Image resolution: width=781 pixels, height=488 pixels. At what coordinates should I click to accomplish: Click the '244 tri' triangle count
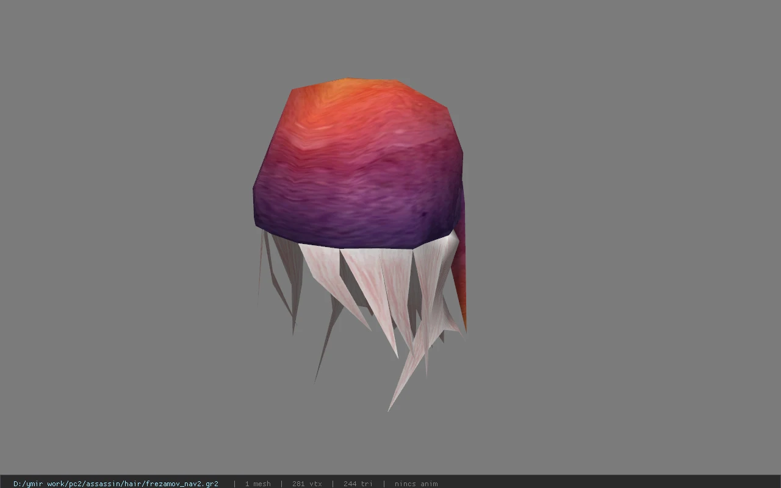pos(358,484)
